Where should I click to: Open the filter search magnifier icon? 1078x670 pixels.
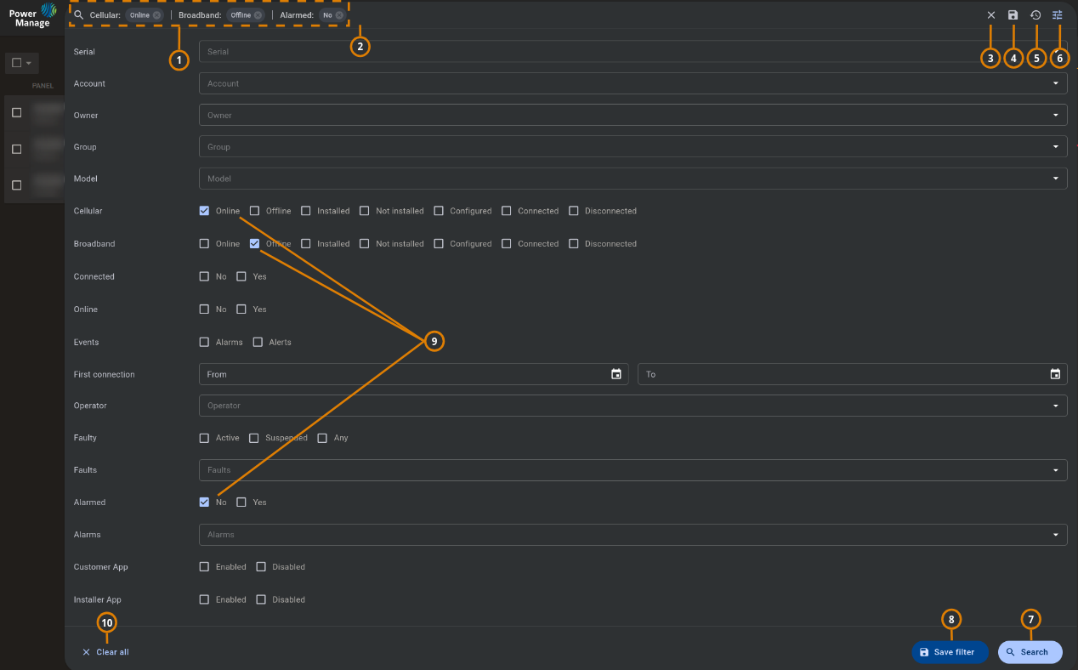click(1030, 651)
